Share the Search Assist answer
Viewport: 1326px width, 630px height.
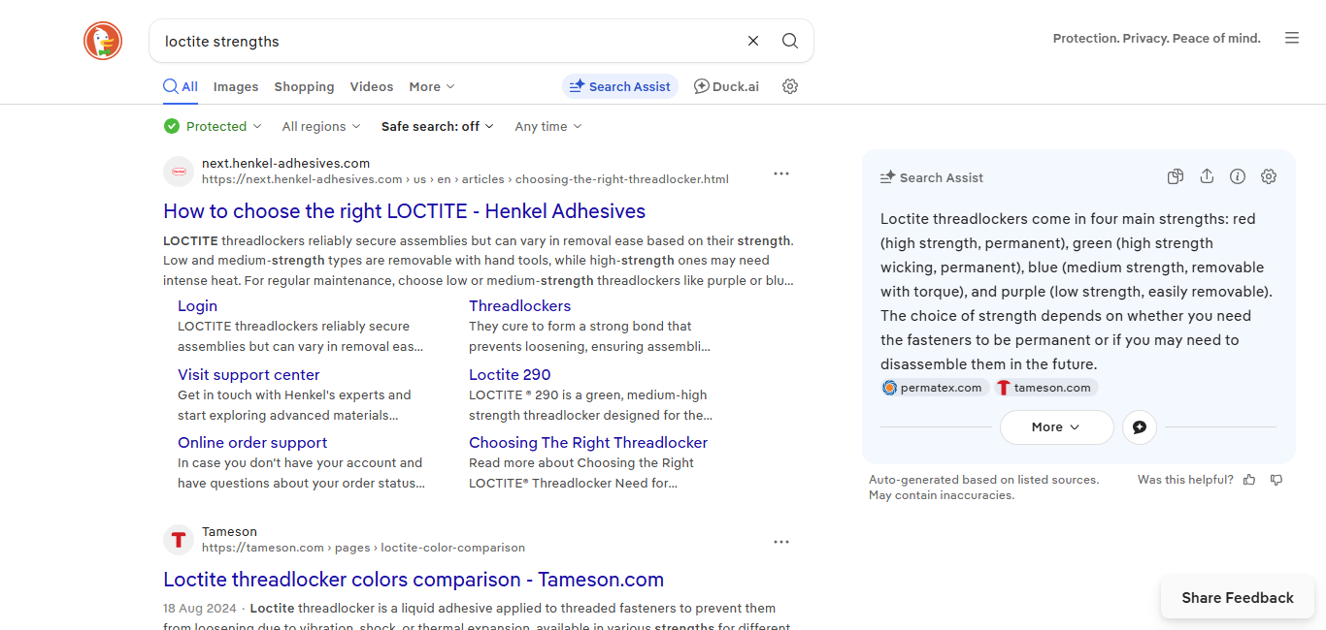click(1207, 176)
